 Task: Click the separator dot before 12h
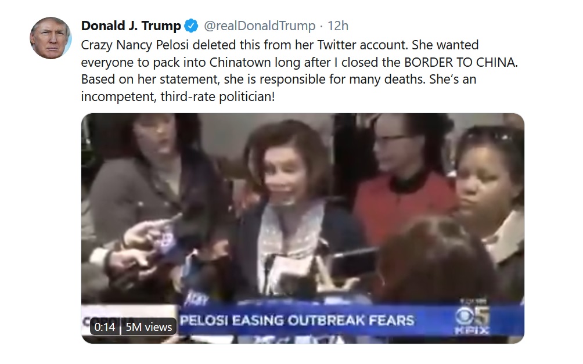tap(321, 26)
